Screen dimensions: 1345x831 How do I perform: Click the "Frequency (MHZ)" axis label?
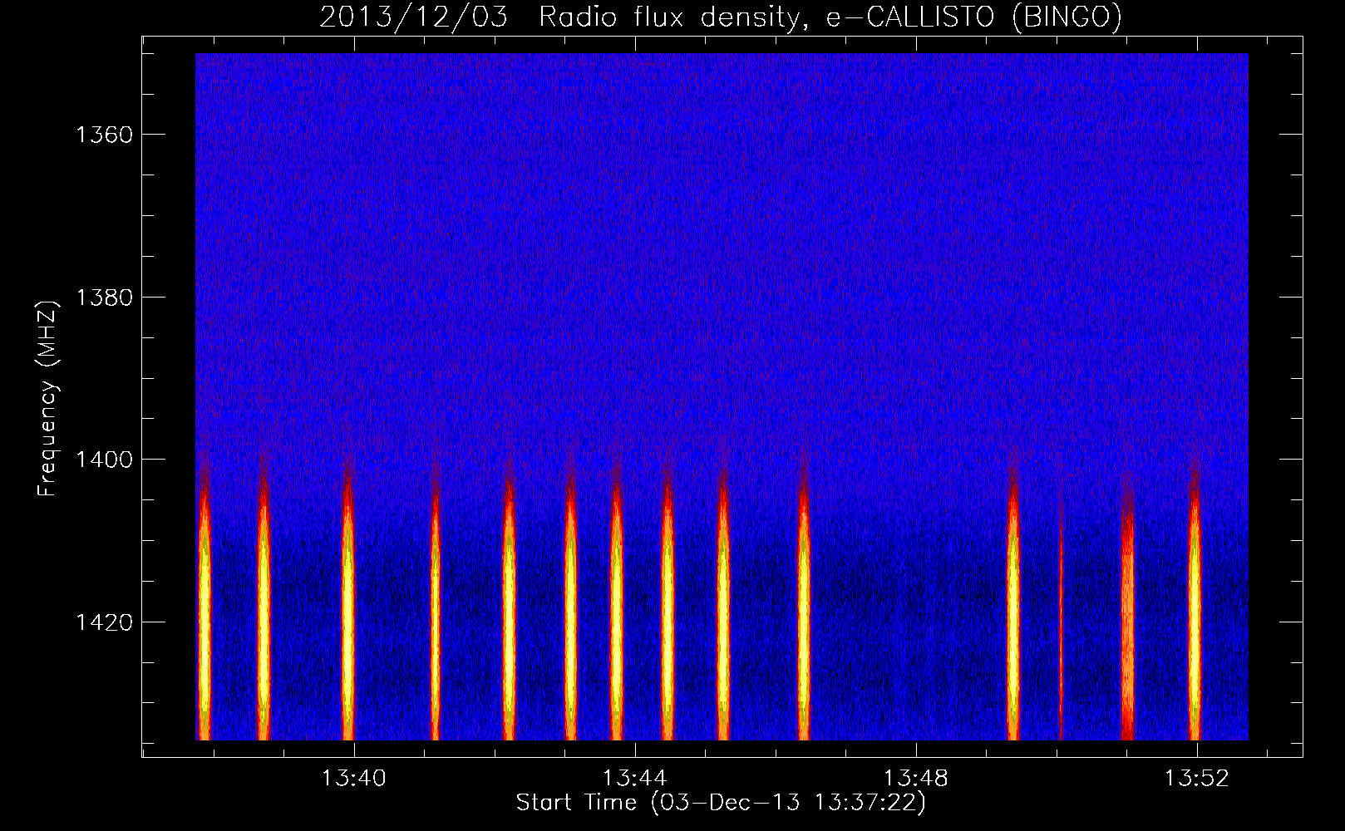[x=48, y=399]
